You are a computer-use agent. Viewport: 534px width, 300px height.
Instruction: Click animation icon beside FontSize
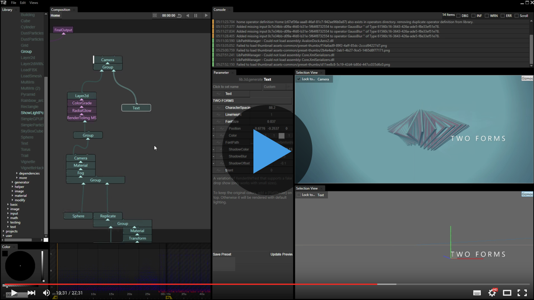[218, 122]
